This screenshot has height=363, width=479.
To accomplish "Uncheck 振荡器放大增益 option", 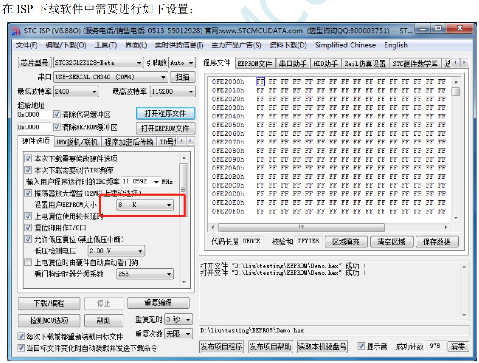I will 28,193.
